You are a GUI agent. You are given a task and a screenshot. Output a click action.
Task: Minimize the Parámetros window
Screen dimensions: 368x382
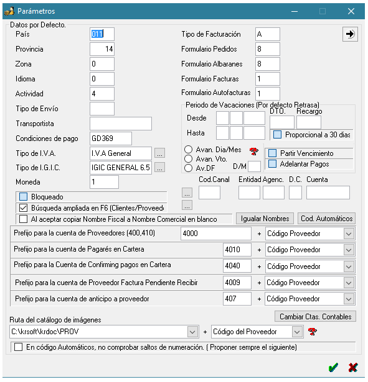pyautogui.click(x=295, y=11)
